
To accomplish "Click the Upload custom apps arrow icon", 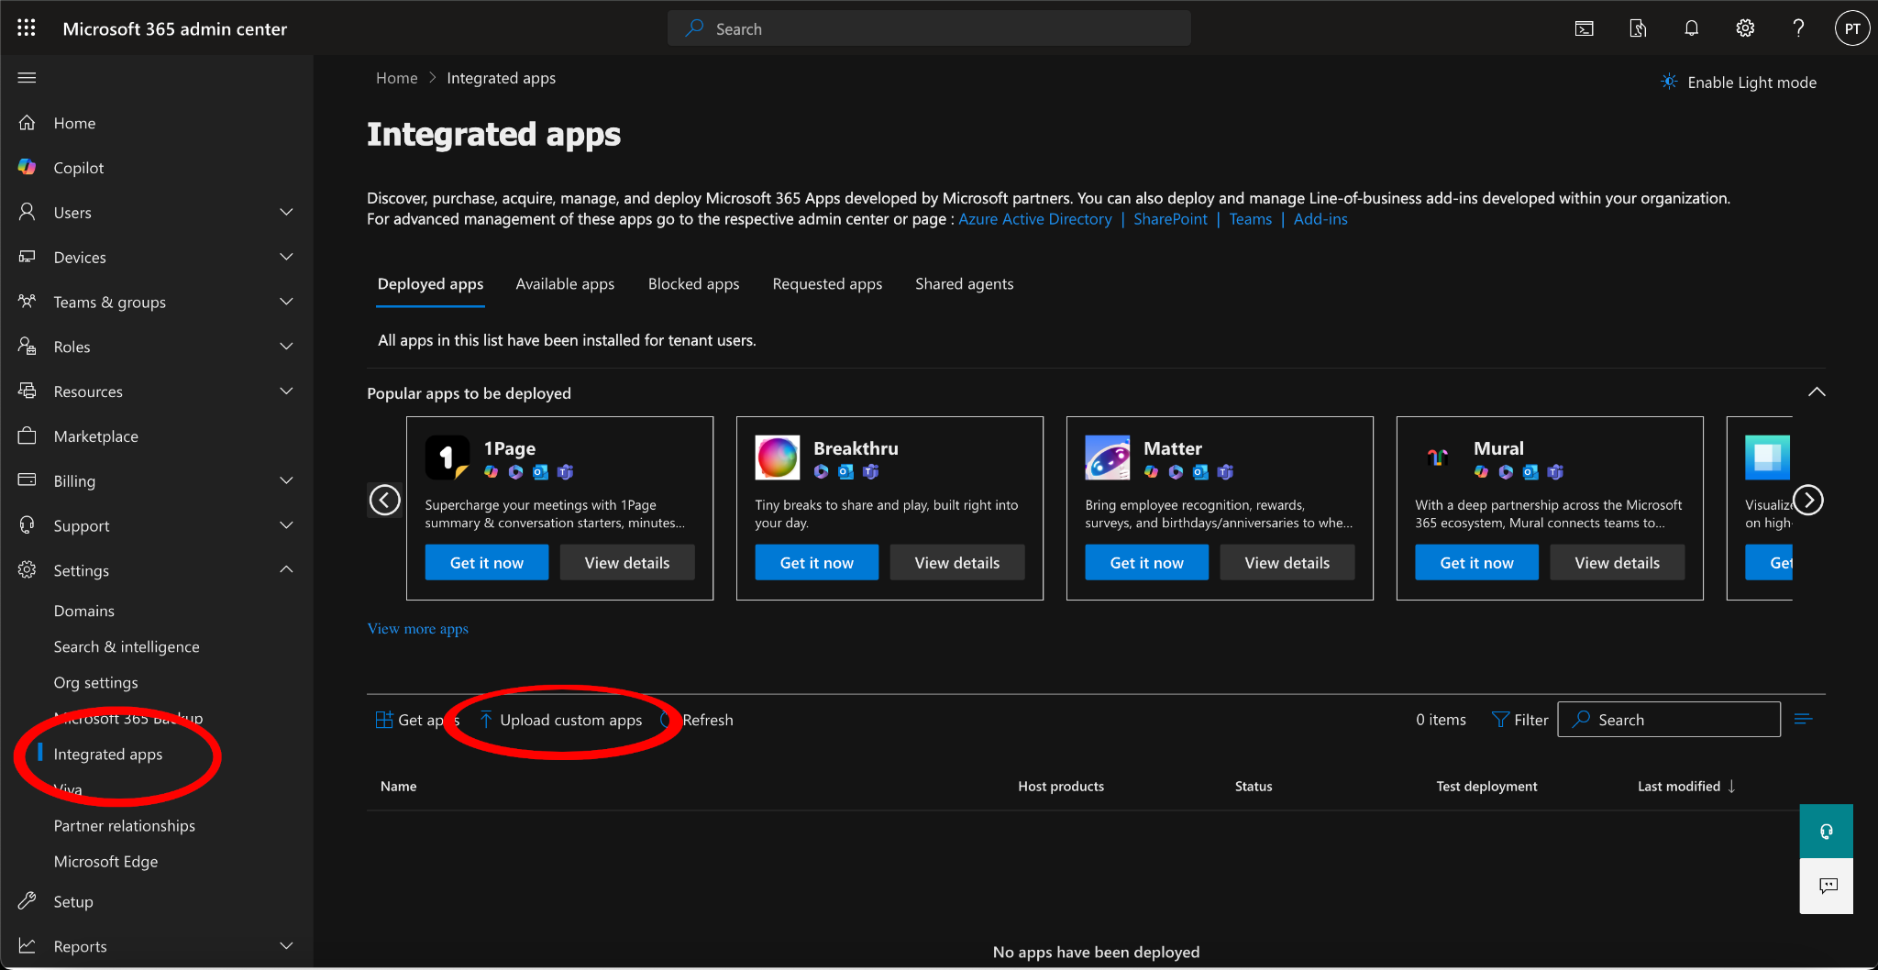I will point(486,720).
